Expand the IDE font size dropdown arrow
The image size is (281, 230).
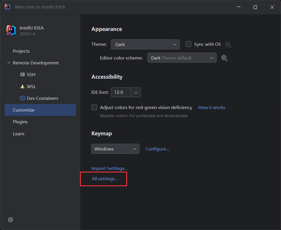136,92
